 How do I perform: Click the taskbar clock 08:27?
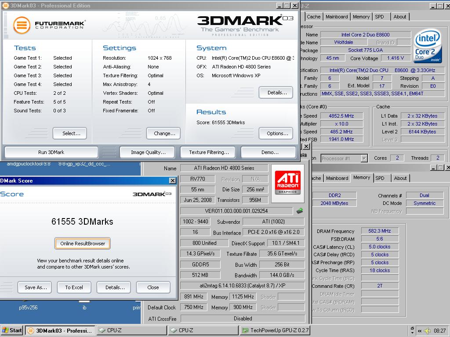439,331
